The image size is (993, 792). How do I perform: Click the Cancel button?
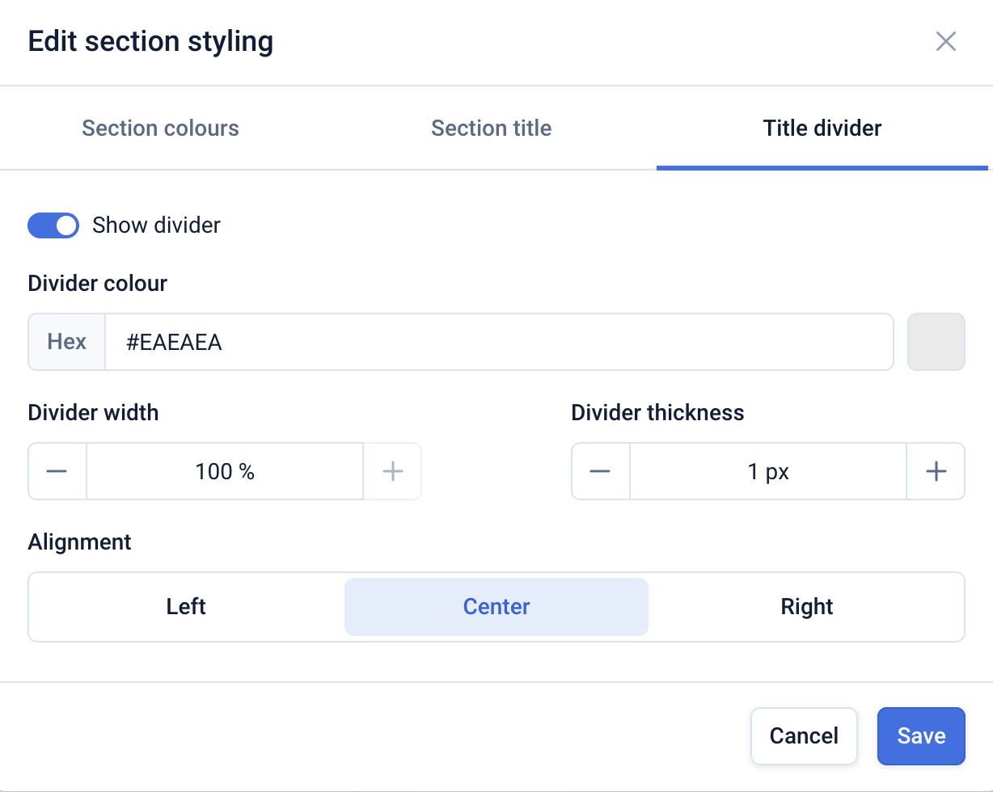pyautogui.click(x=804, y=736)
